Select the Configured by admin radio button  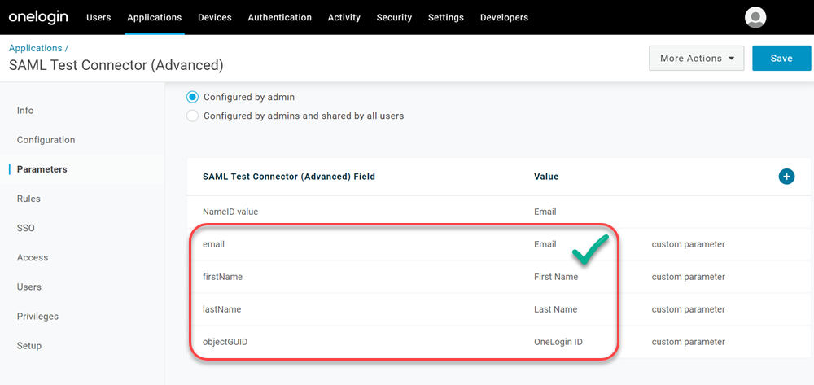[x=193, y=97]
